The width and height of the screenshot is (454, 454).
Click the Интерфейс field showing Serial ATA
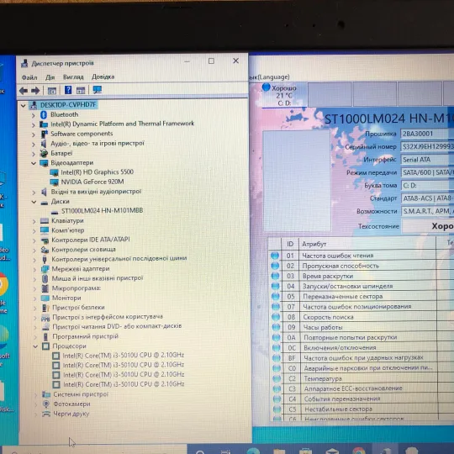pyautogui.click(x=427, y=160)
